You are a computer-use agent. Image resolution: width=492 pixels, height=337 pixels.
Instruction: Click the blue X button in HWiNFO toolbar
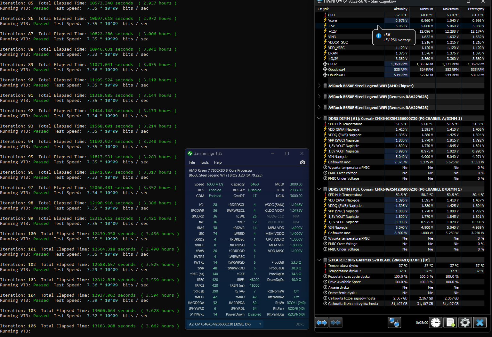click(x=480, y=323)
